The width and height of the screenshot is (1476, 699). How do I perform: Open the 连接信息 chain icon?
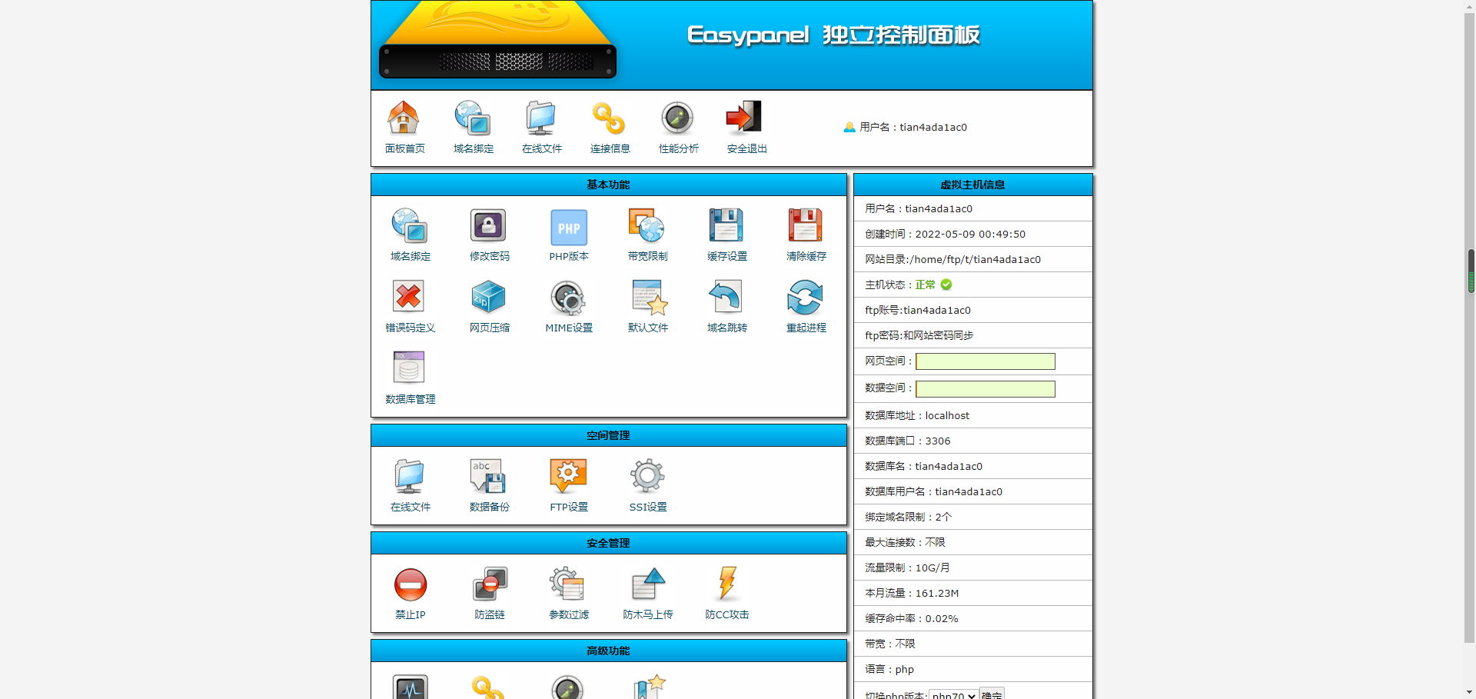pyautogui.click(x=610, y=118)
